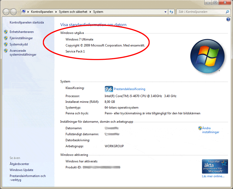Click the Windows 7 Ultimate edition text
This screenshot has width=233, height=189.
(x=79, y=39)
